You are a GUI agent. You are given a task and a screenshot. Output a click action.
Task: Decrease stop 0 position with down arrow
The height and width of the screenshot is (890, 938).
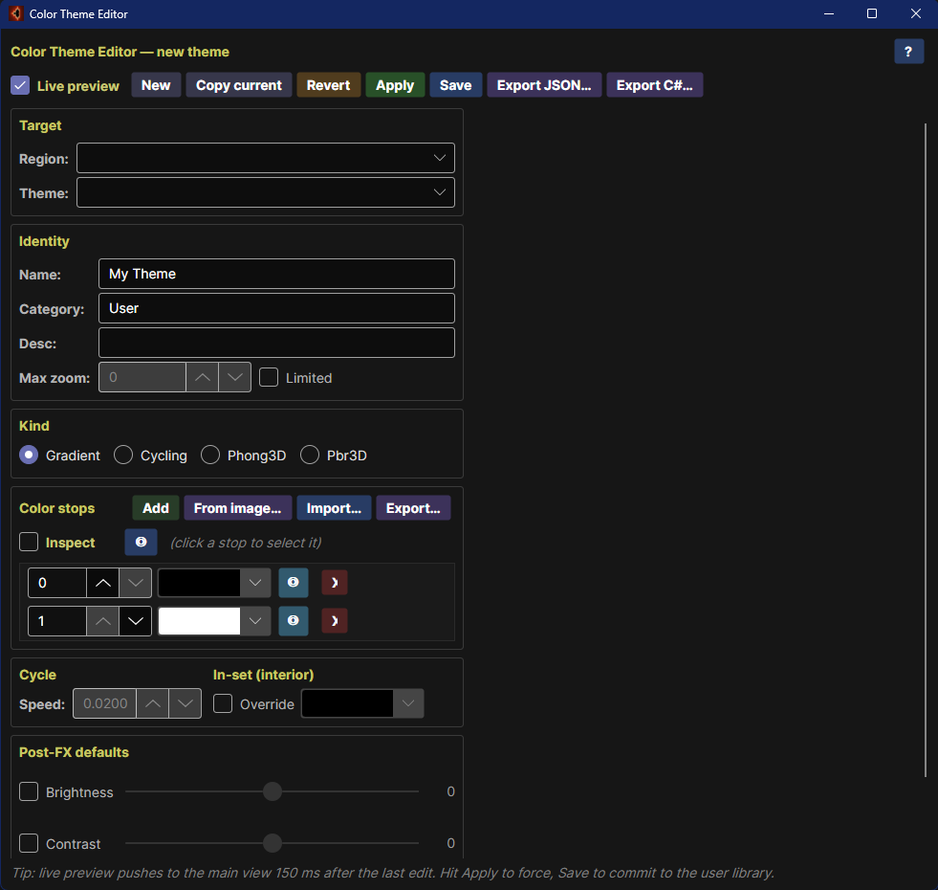point(135,583)
